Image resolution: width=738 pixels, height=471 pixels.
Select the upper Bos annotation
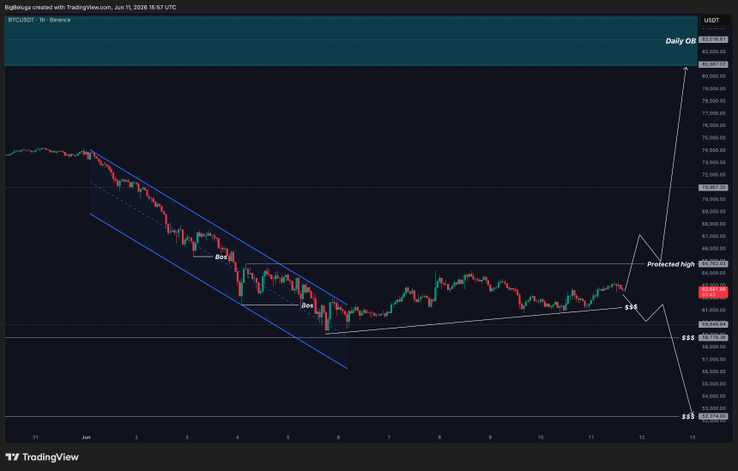[x=221, y=257]
